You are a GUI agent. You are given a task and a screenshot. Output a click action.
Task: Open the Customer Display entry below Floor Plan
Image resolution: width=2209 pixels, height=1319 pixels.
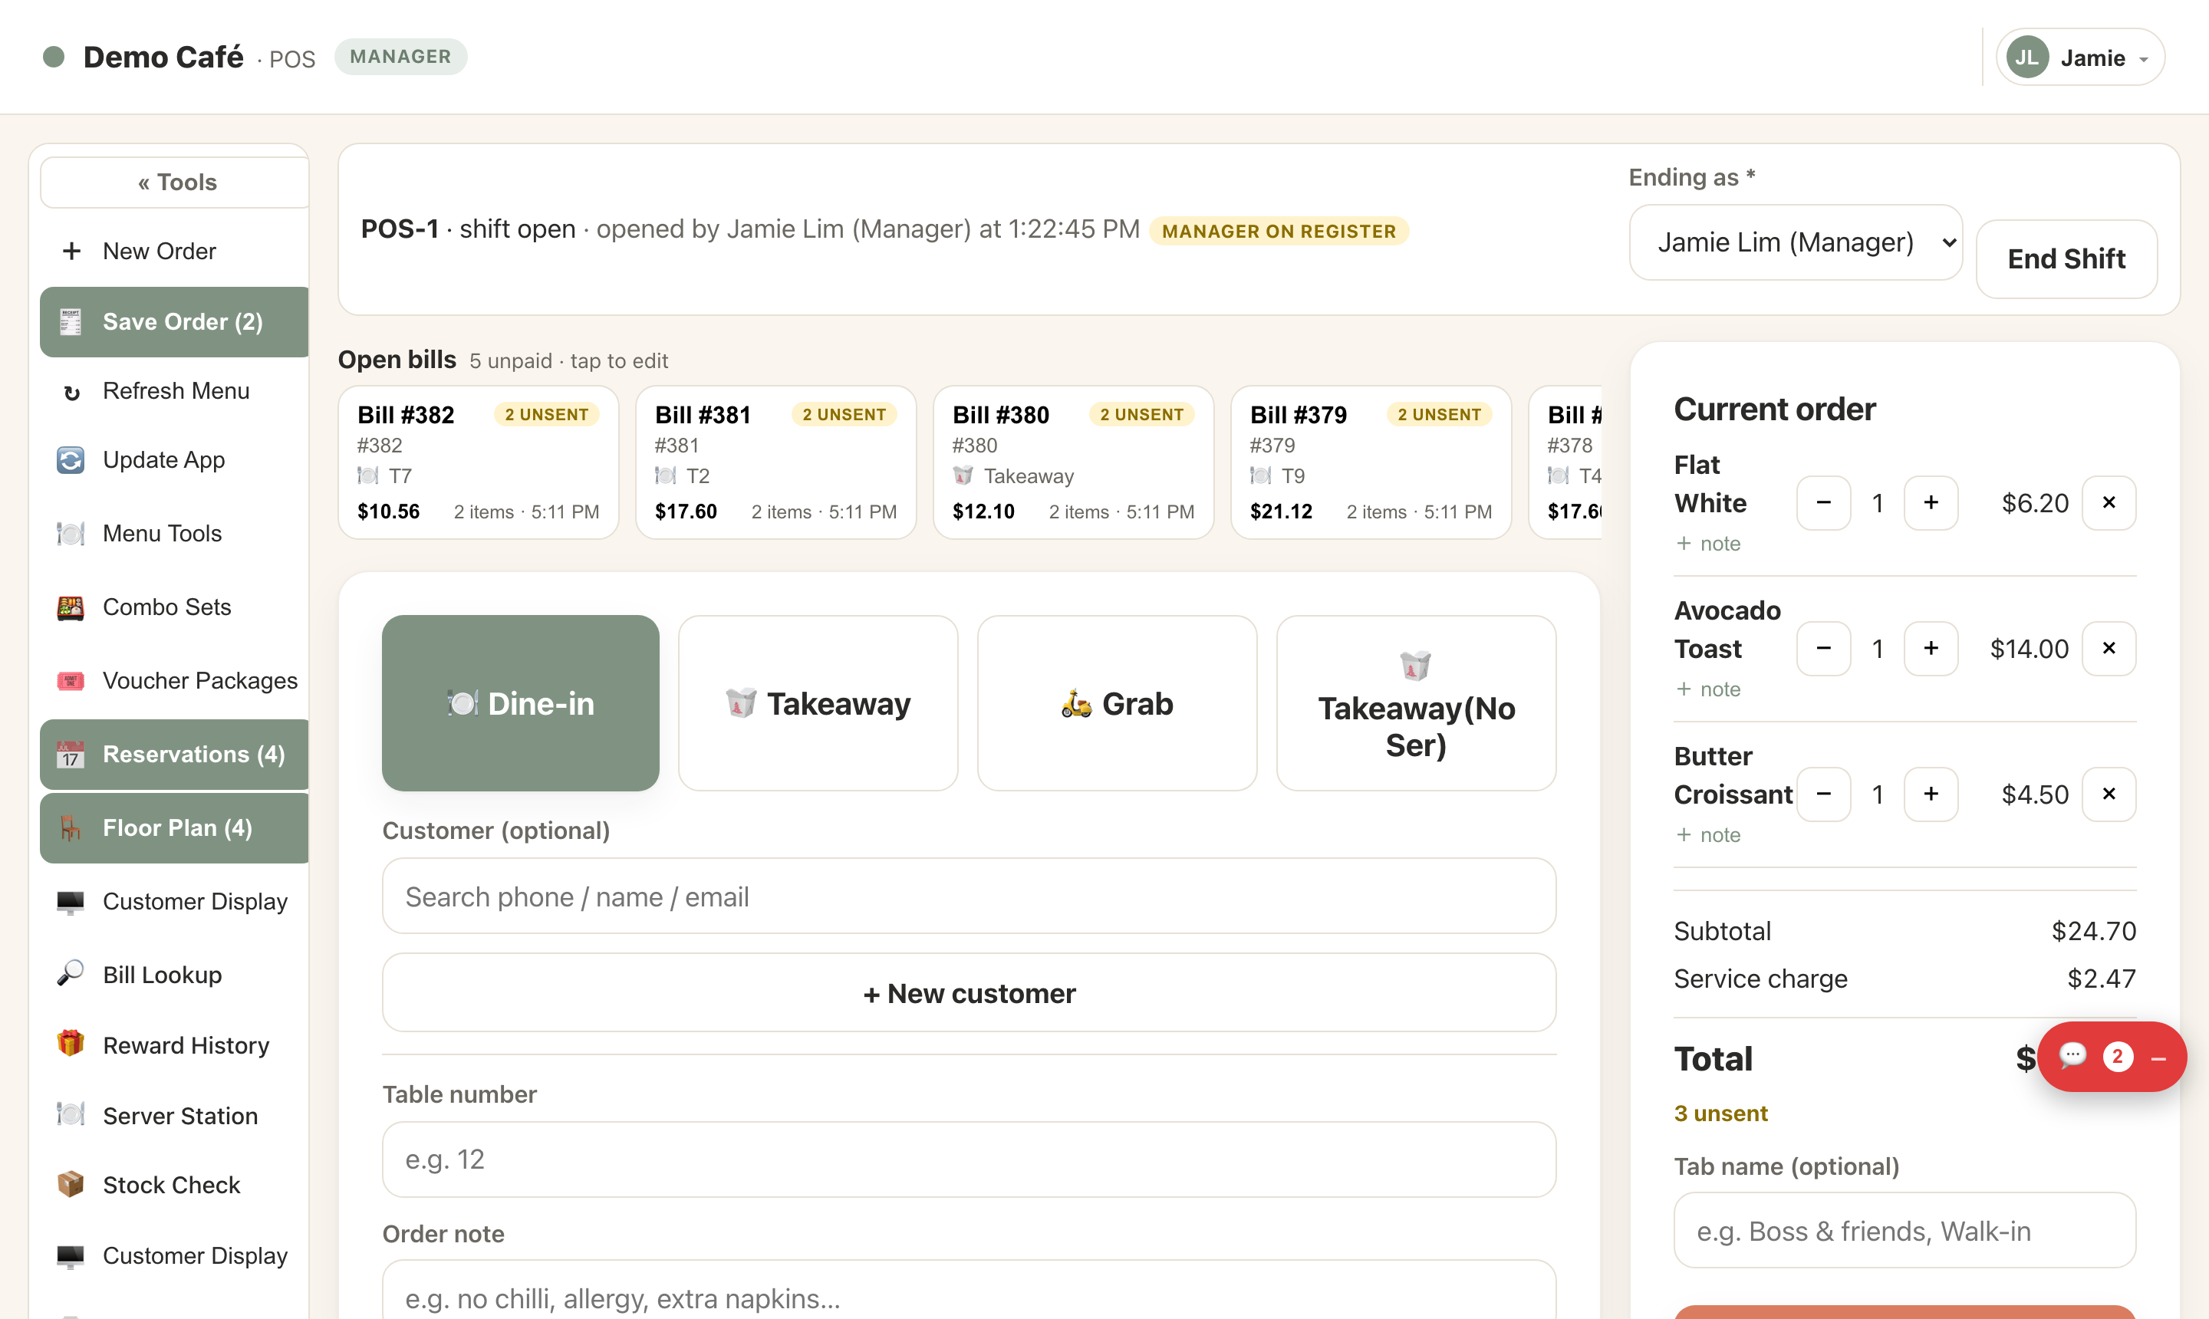coord(175,902)
